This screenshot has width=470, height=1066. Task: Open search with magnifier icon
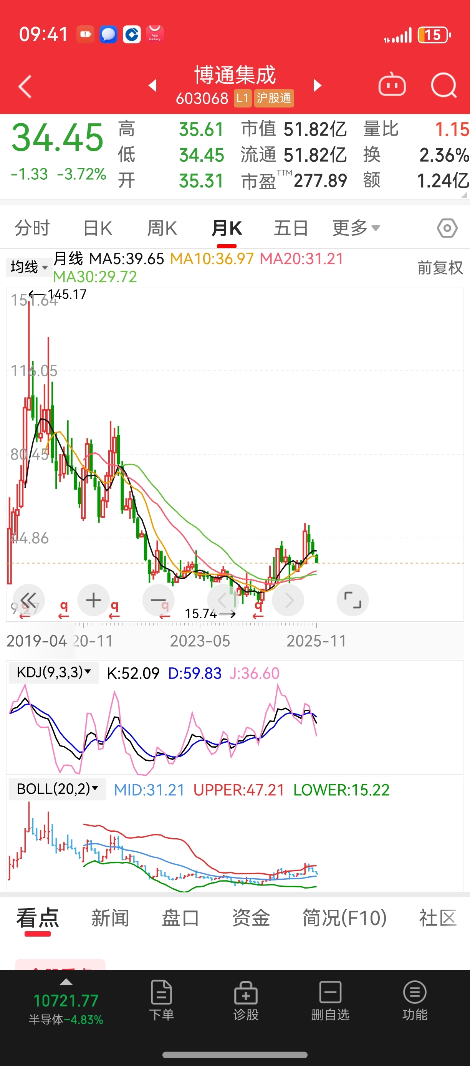[x=444, y=85]
